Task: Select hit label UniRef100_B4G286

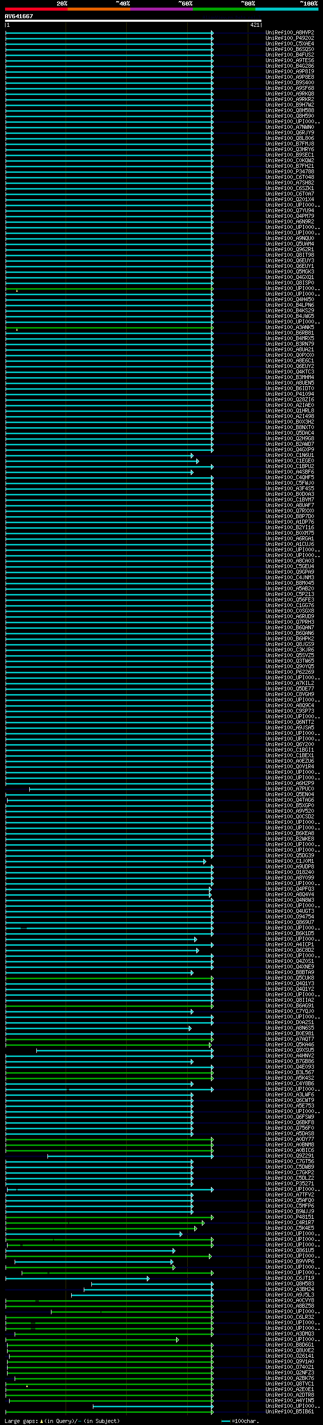Action: (290, 66)
